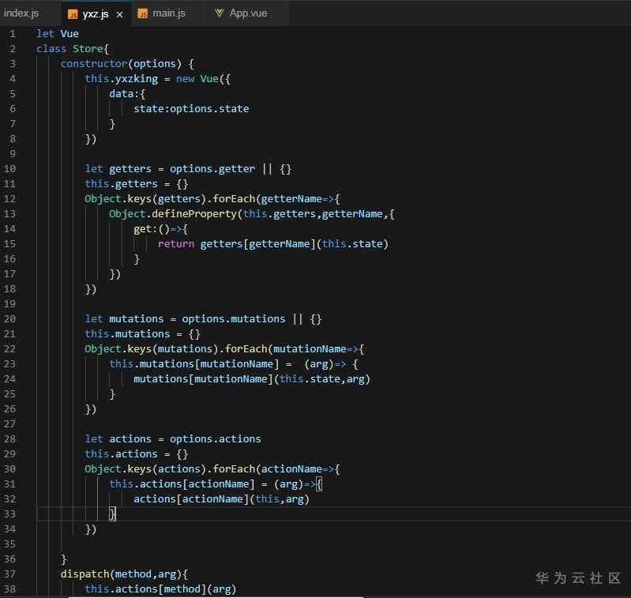Click 'this.actions[method](arg)' on line 38

pos(160,589)
